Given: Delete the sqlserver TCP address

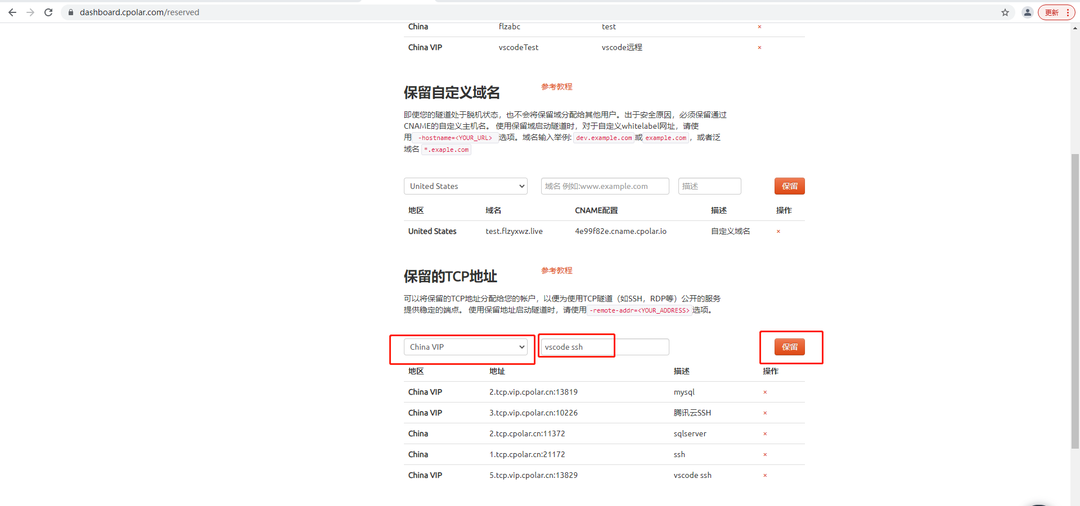Looking at the screenshot, I should tap(765, 434).
